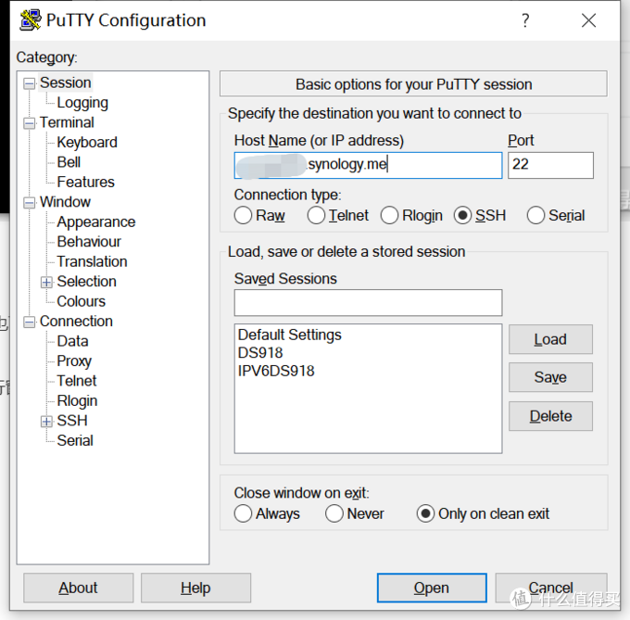Viewport: 630px width, 620px height.
Task: Open the Translation settings category
Action: (x=92, y=261)
